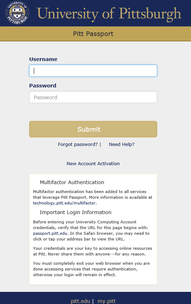Click the University of Pittsburgh seal logo
The width and height of the screenshot is (191, 304).
tap(17, 13)
